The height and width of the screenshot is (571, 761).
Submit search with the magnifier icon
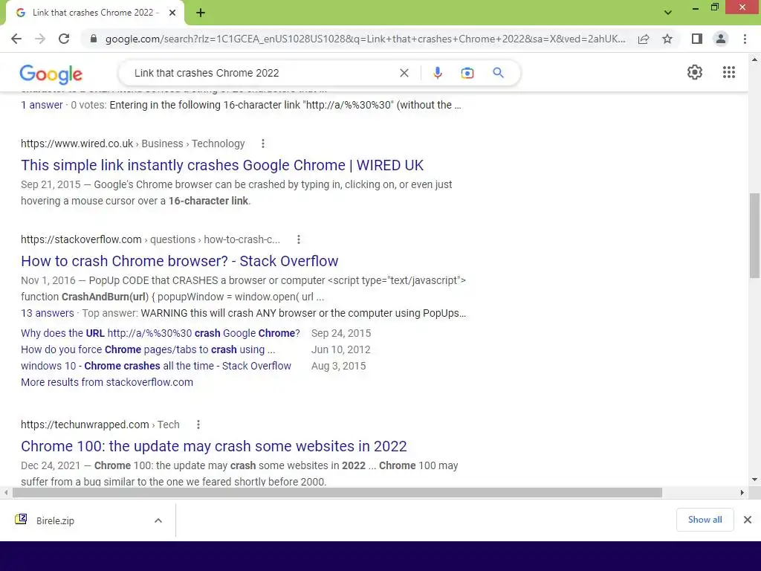click(x=498, y=73)
